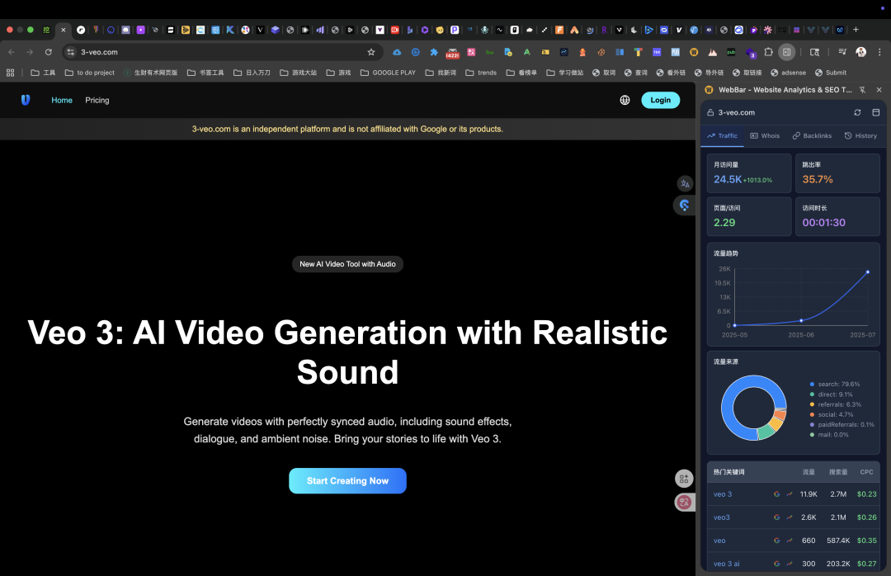The width and height of the screenshot is (891, 576).
Task: Click the social 4.7% legend entry
Action: [832, 414]
